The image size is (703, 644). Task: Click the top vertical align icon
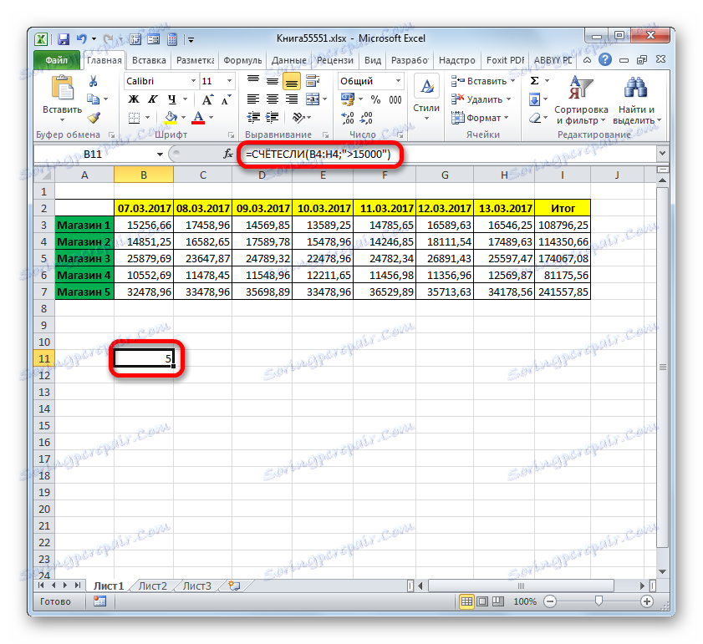click(x=253, y=81)
